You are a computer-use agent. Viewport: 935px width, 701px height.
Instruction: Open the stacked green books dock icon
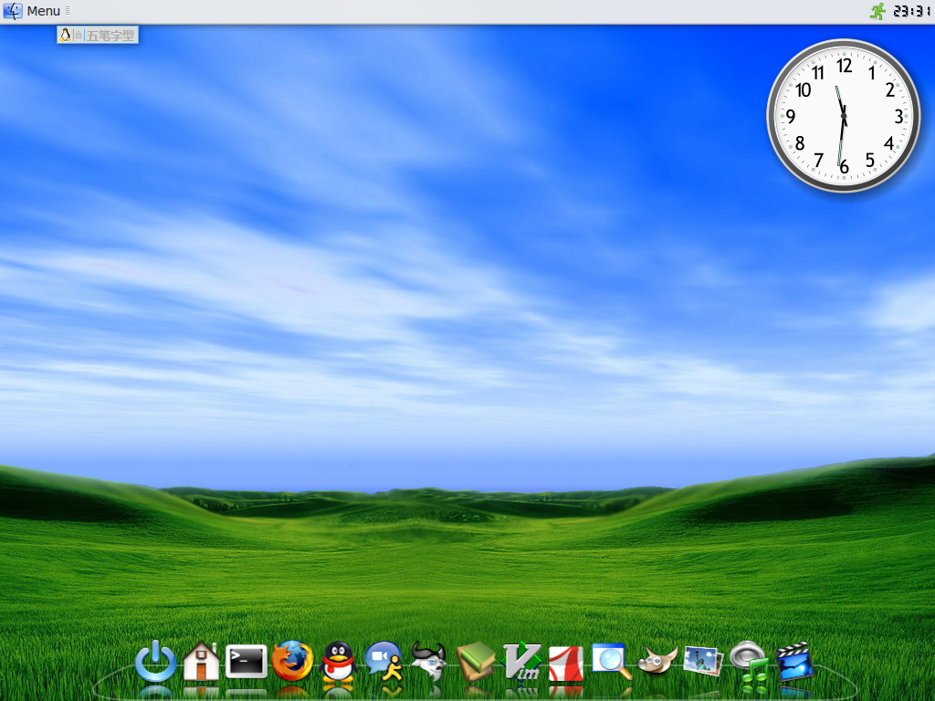tap(475, 661)
